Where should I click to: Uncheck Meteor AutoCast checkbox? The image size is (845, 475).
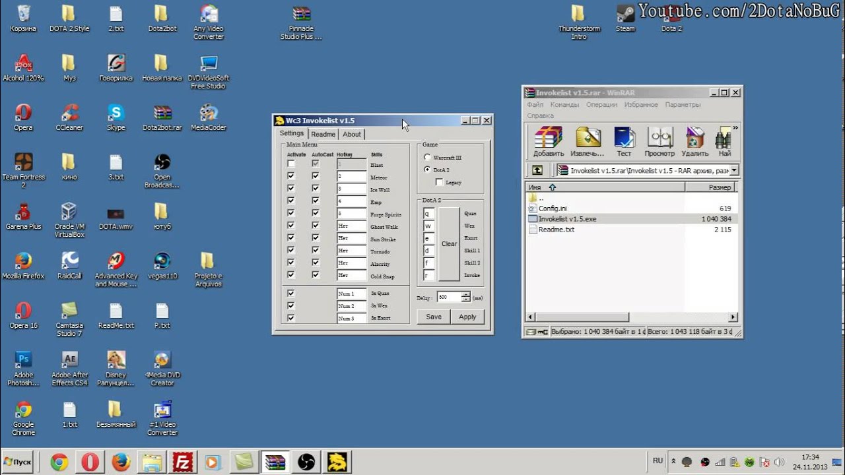pyautogui.click(x=316, y=176)
